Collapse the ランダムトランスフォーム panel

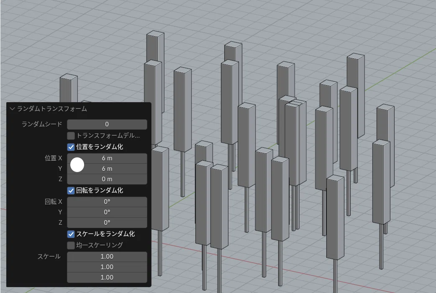click(12, 109)
